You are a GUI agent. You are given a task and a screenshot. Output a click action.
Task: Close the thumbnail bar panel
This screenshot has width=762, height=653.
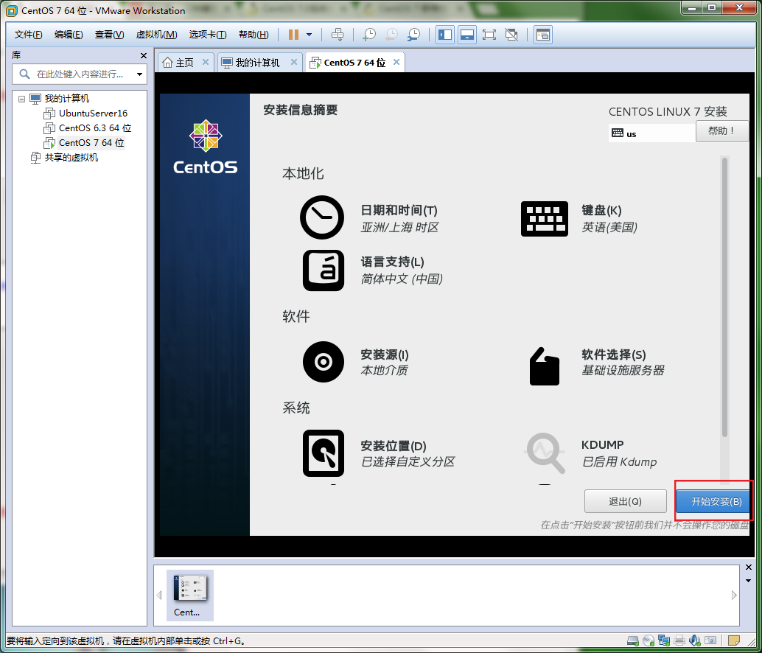(x=749, y=568)
